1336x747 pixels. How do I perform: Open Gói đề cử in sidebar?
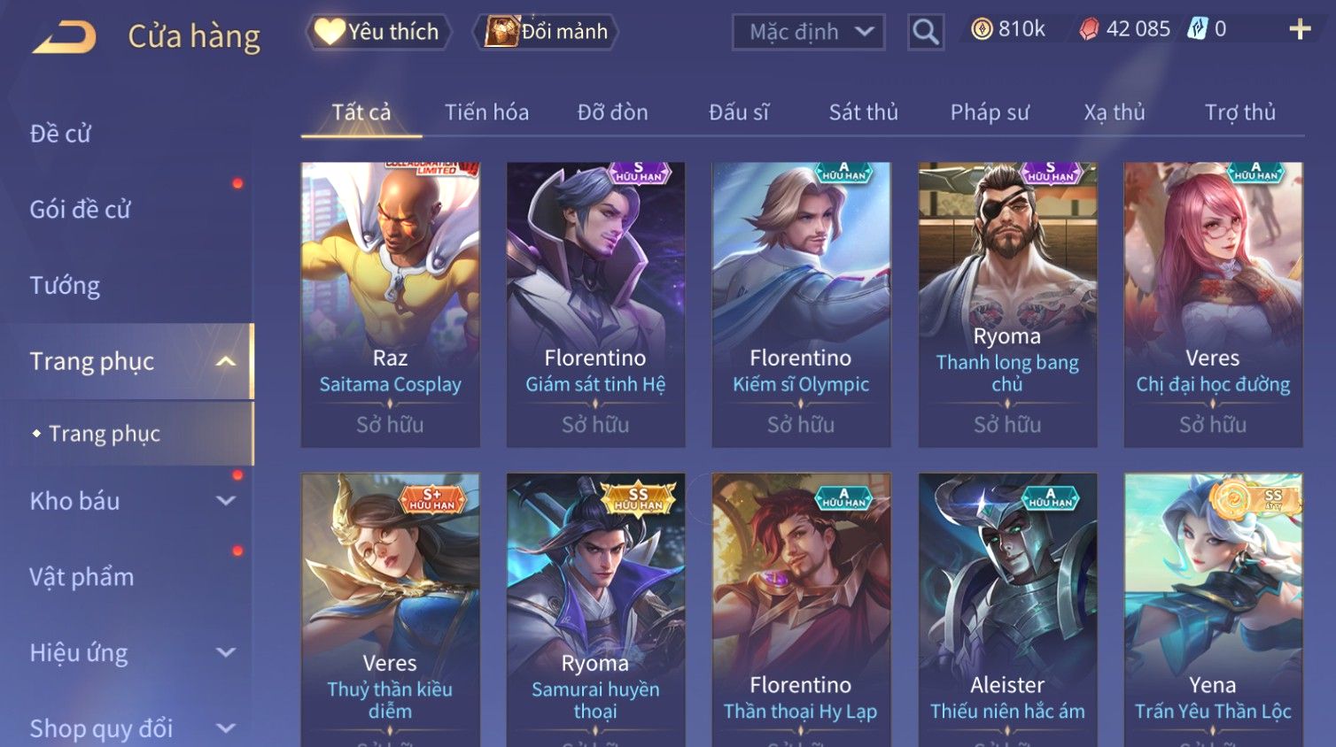click(x=80, y=210)
